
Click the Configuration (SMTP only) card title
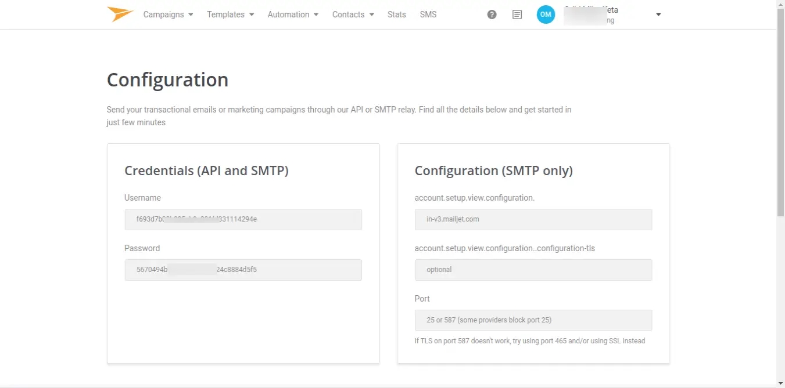[493, 171]
